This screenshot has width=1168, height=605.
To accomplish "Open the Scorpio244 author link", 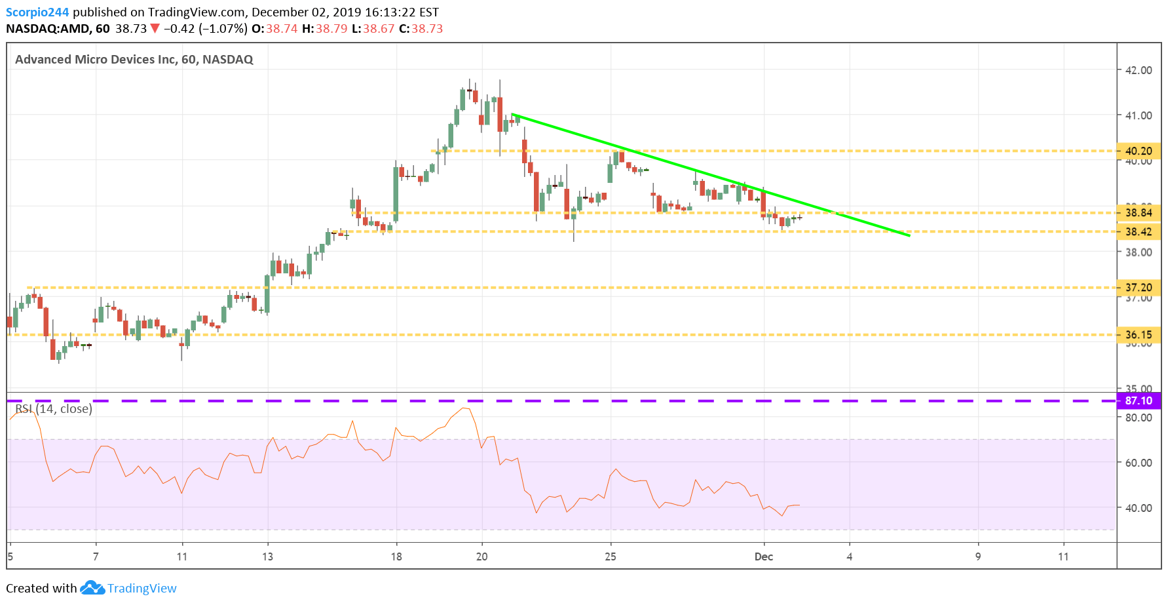I will 37,12.
